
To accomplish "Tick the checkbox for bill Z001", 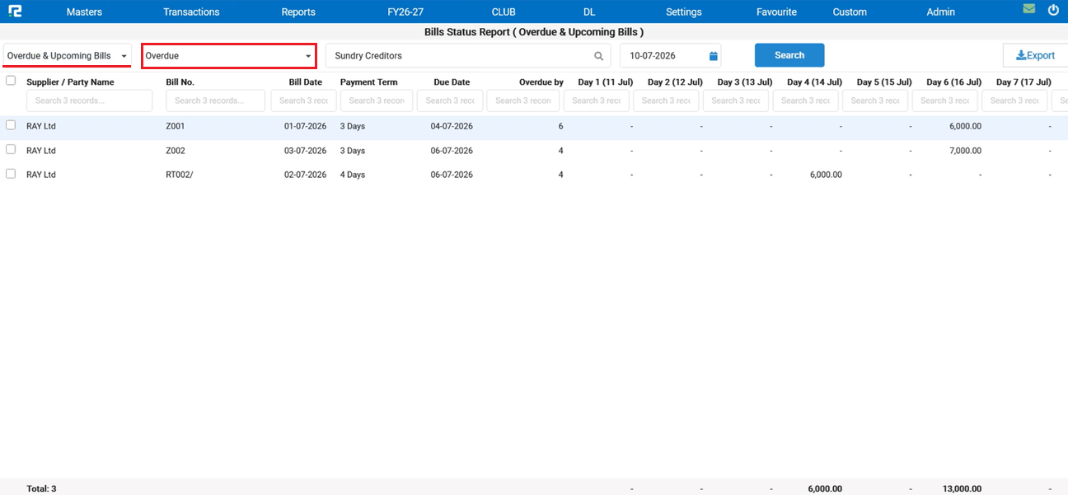I will tap(11, 125).
